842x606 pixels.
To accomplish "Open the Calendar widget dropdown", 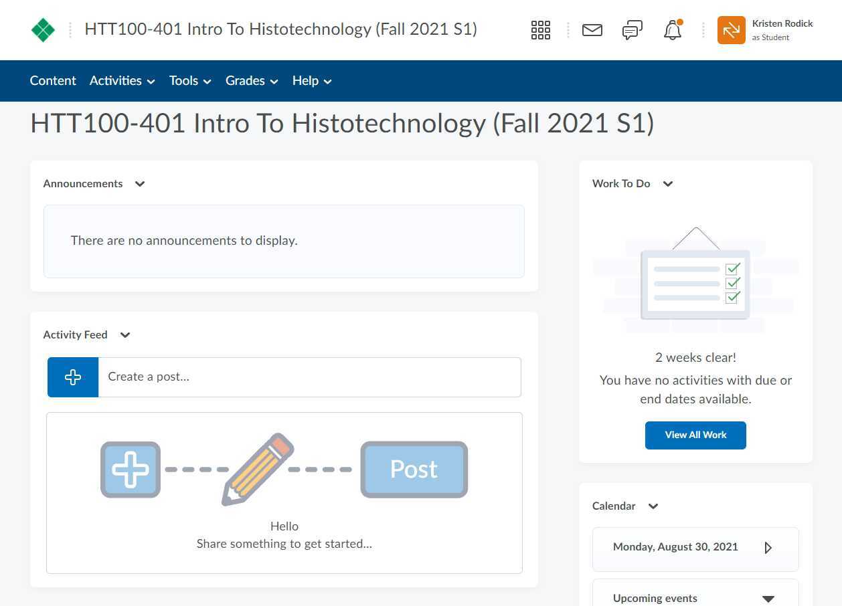I will tap(653, 506).
